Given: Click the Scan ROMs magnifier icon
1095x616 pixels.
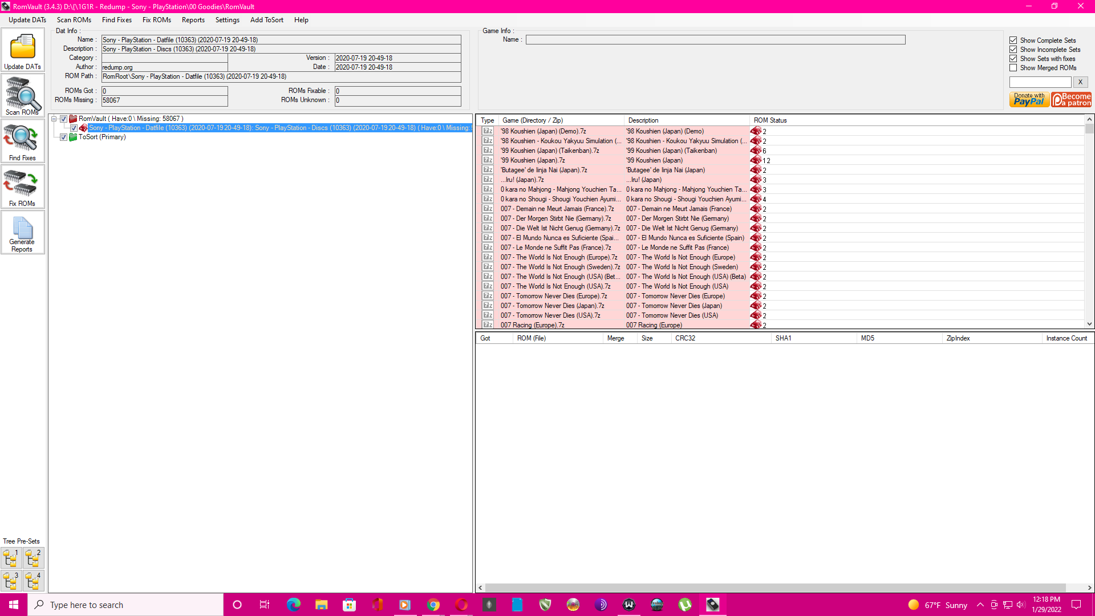Looking at the screenshot, I should pos(23,96).
